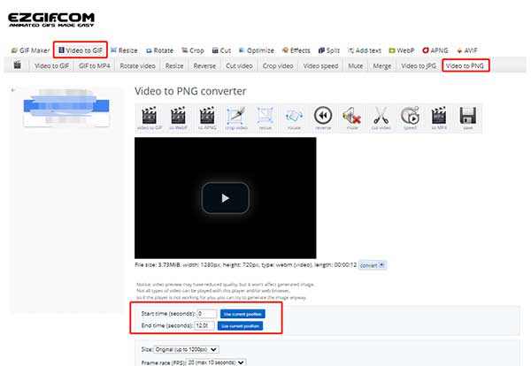The width and height of the screenshot is (531, 366).
Task: Select the cut video scissors icon
Action: click(381, 118)
